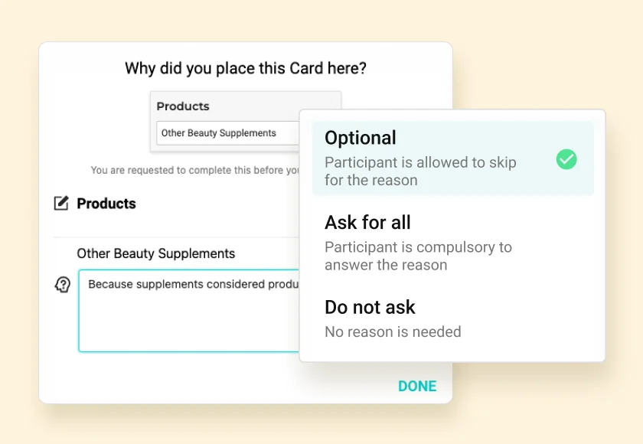Viewport: 643px width, 444px height.
Task: Click the "No reason is needed" description
Action: 393,331
